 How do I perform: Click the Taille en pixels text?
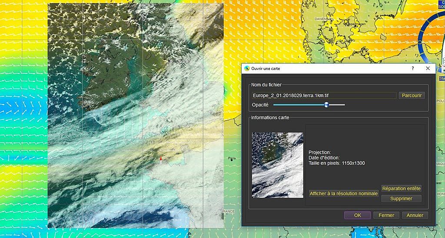tap(337, 163)
